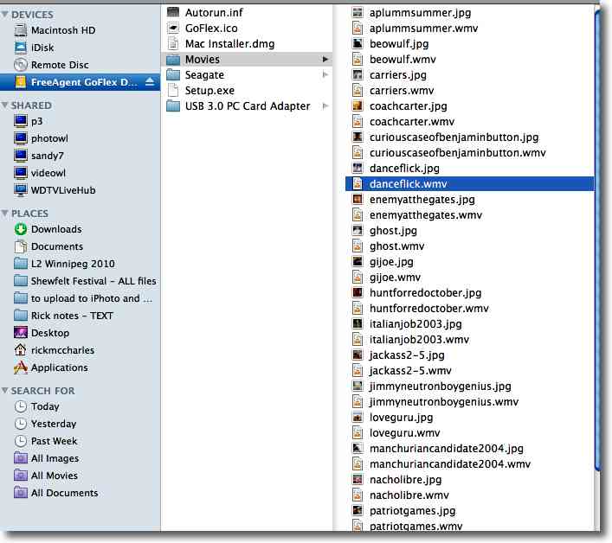
Task: Eject the FreeAgent GoFlex drive
Action: (x=150, y=82)
